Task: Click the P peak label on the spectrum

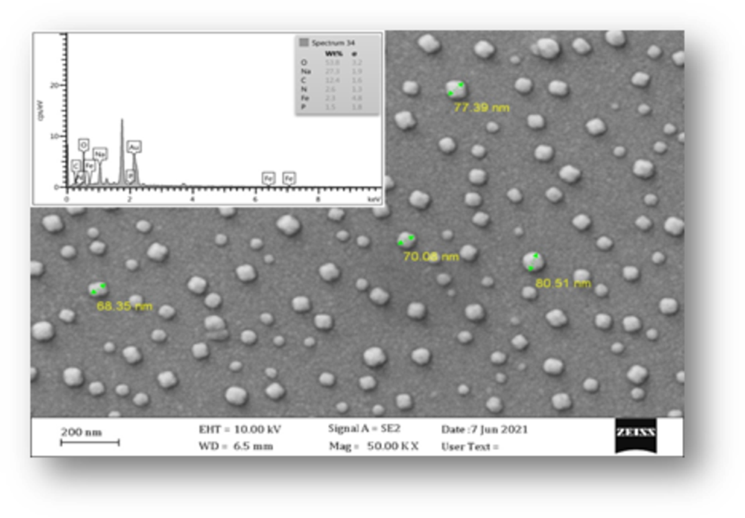Action: [x=130, y=175]
